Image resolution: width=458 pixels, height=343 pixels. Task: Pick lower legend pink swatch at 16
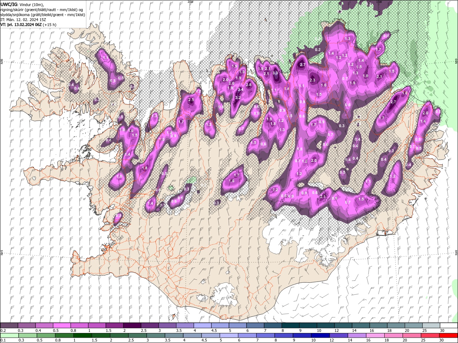(x=375, y=335)
